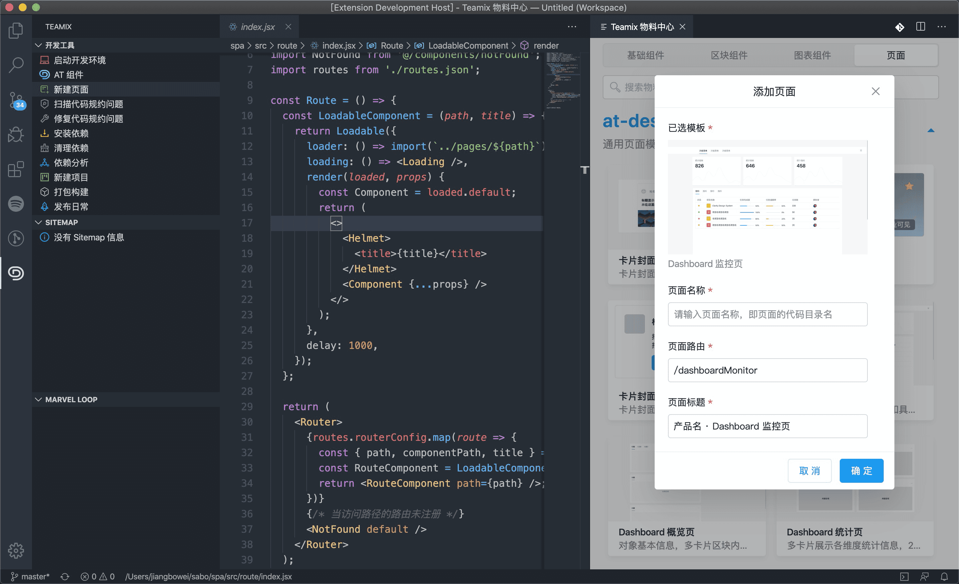Open the Manage gear icon

coord(16,550)
